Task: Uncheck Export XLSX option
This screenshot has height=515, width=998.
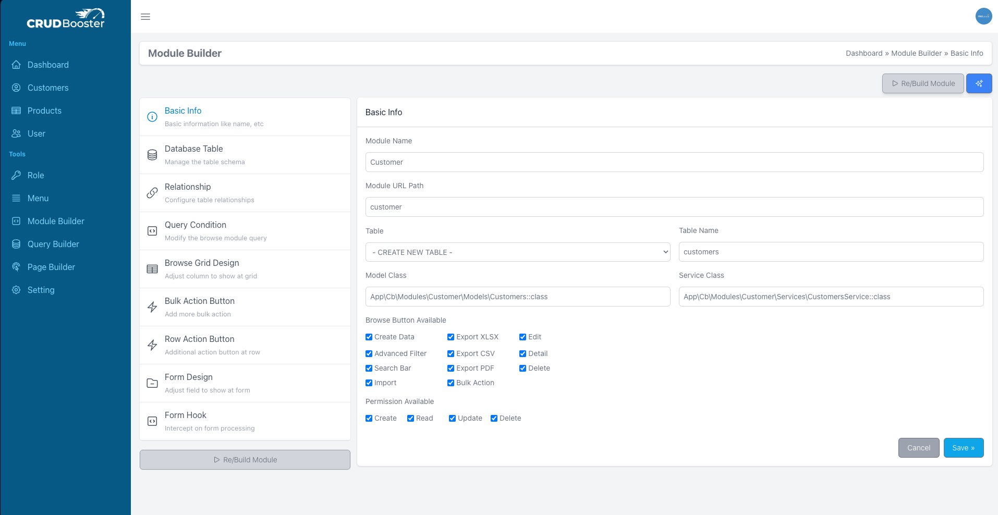Action: [x=451, y=337]
